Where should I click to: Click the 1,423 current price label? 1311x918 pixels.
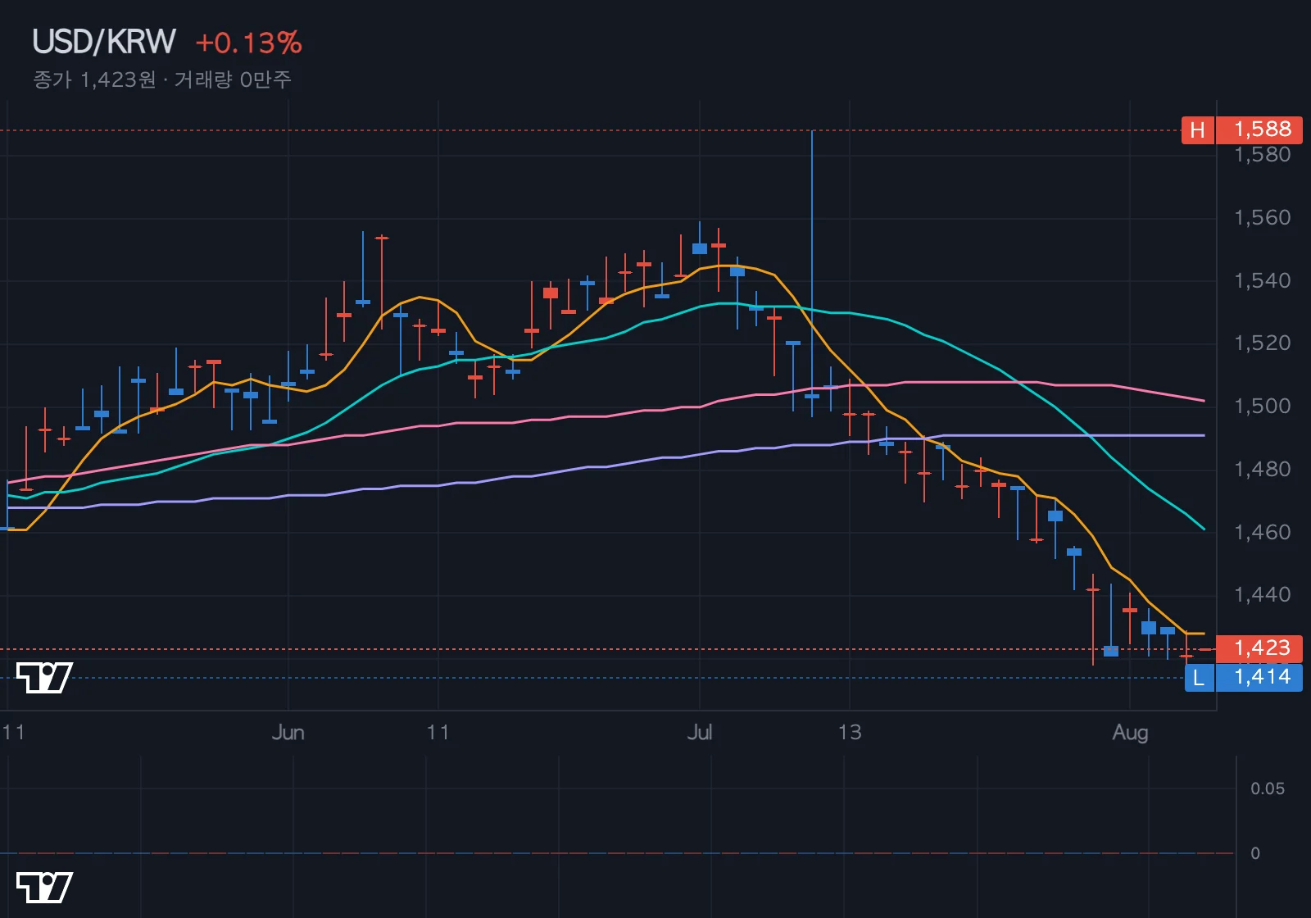pyautogui.click(x=1259, y=648)
